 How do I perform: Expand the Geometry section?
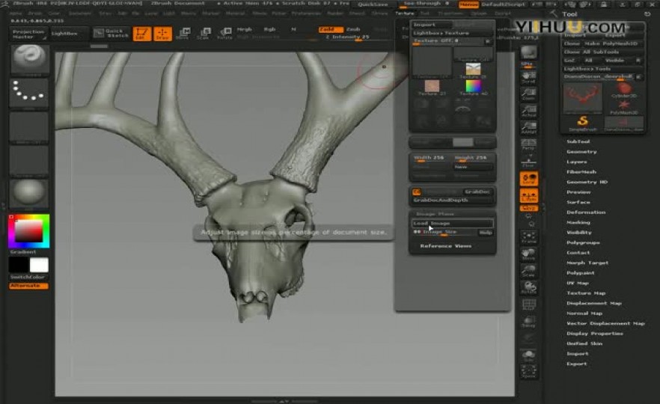click(581, 152)
